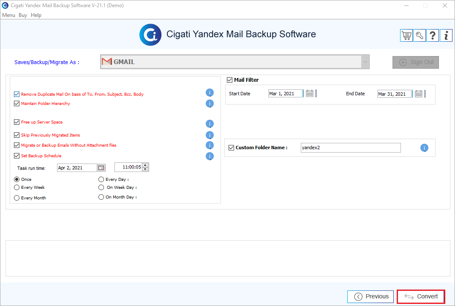Screen dimensions: 455x306
Task: Open the End Date calendar picker
Action: coord(418,94)
